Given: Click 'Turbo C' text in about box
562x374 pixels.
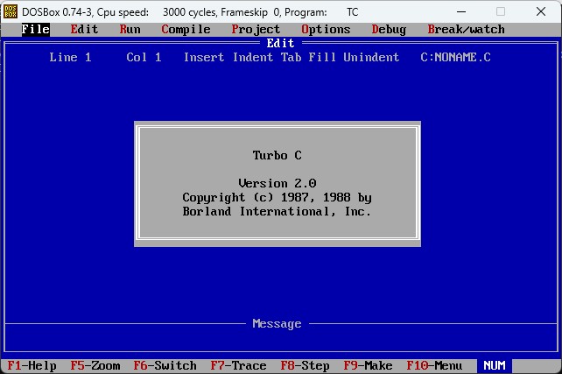Looking at the screenshot, I should 277,155.
